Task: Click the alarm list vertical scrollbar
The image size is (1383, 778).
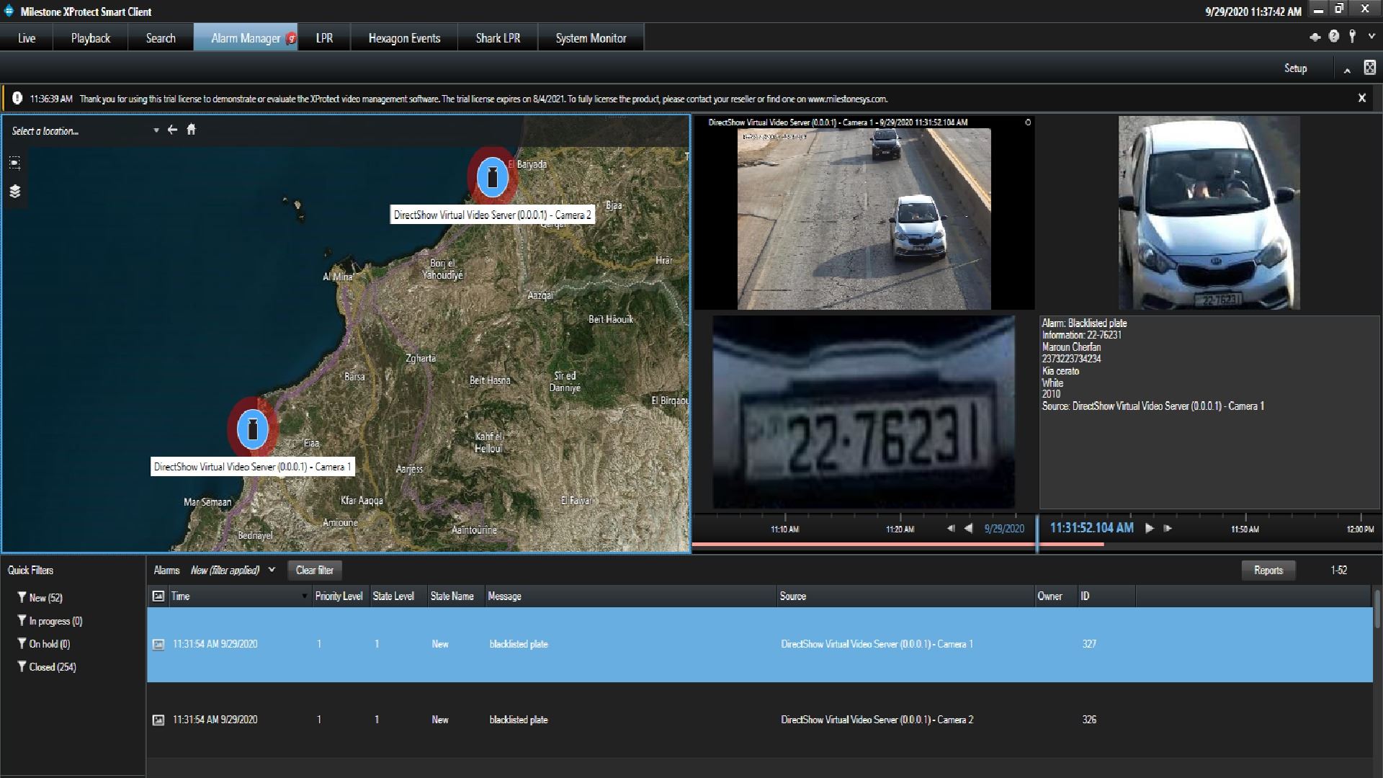Action: pos(1377,609)
